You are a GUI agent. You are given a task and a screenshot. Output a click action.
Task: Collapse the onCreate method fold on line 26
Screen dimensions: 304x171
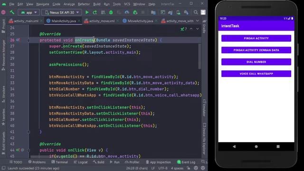click(x=28, y=40)
